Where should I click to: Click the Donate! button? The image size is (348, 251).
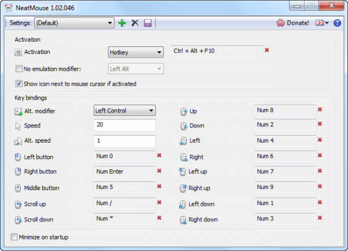pos(292,23)
